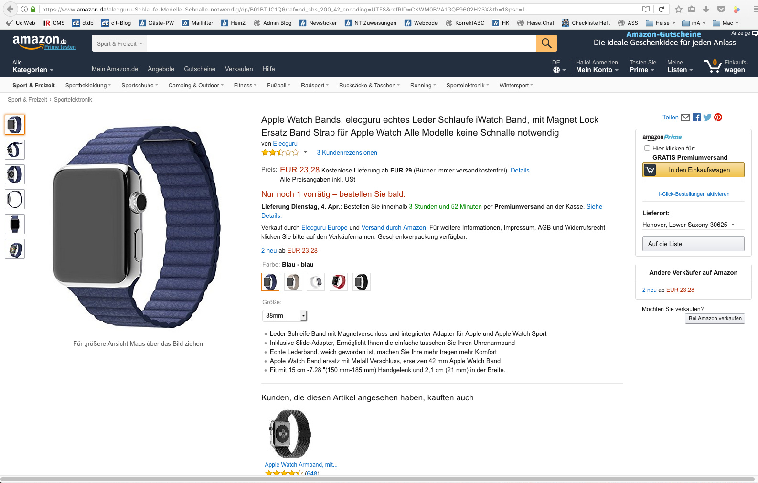Expand the Sport & Freizeit search category dropdown
The image size is (758, 483).
pos(119,43)
